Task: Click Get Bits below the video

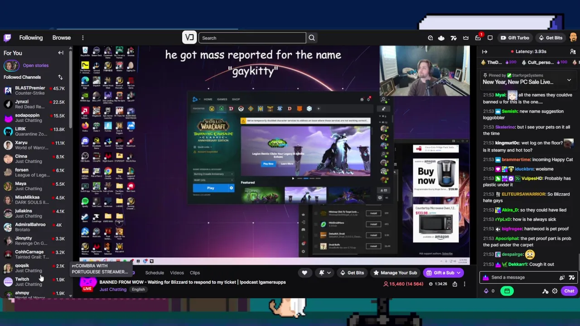Action: click(x=352, y=273)
